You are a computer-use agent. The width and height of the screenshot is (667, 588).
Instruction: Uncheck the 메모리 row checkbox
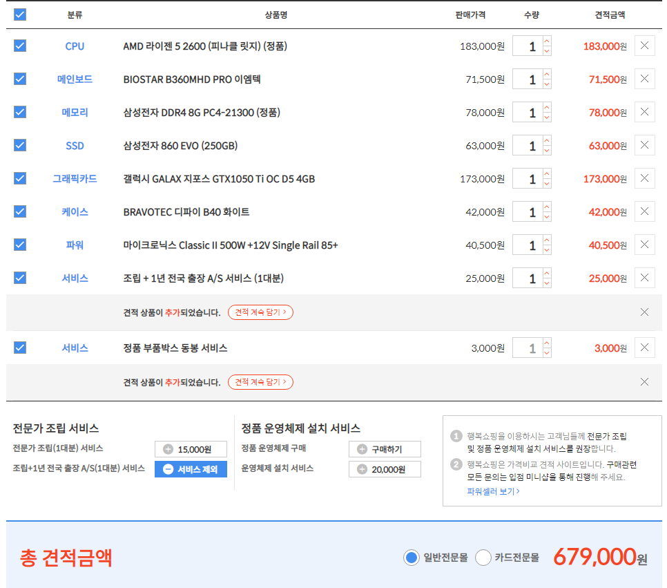point(20,112)
